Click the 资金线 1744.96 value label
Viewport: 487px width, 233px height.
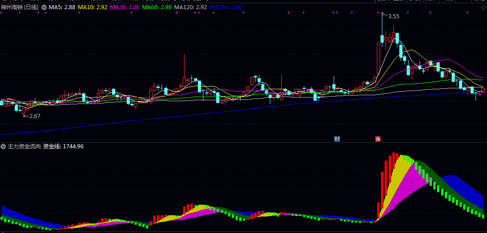click(x=63, y=146)
